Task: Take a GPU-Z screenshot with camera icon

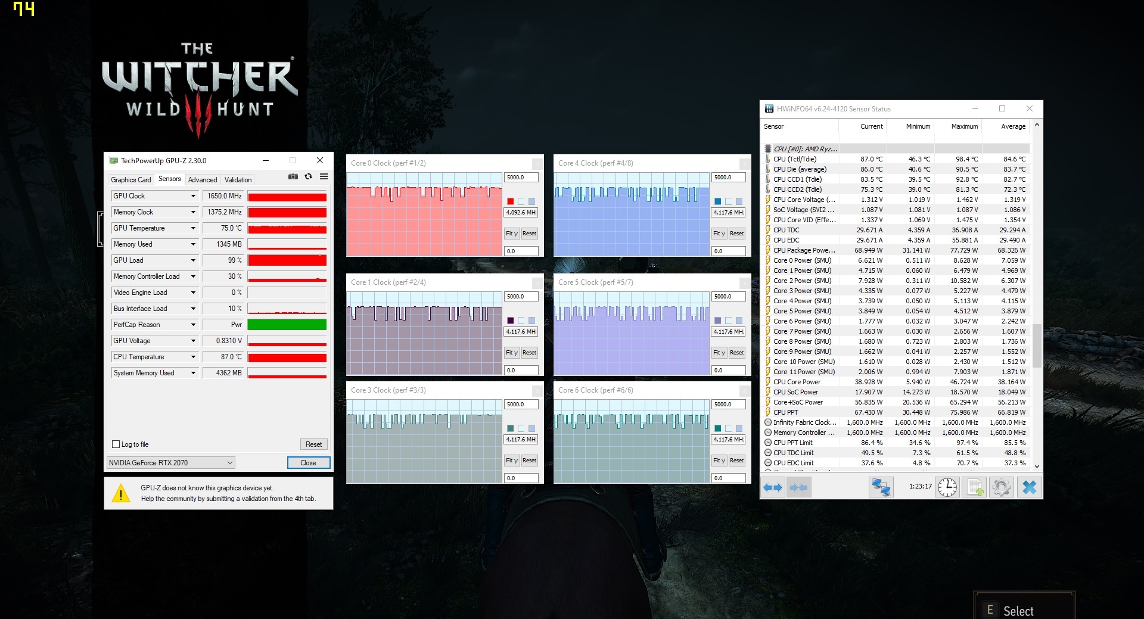Action: (x=293, y=177)
